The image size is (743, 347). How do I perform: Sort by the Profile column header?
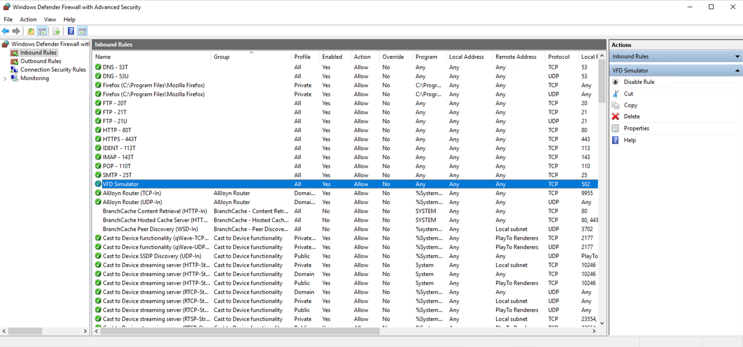coord(305,57)
